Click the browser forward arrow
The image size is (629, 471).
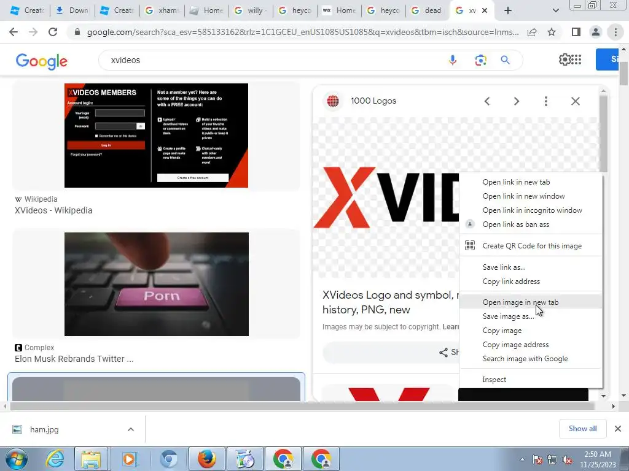[33, 32]
